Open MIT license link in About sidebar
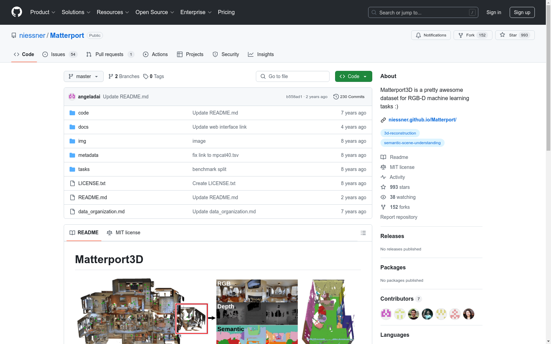 pyautogui.click(x=397, y=167)
